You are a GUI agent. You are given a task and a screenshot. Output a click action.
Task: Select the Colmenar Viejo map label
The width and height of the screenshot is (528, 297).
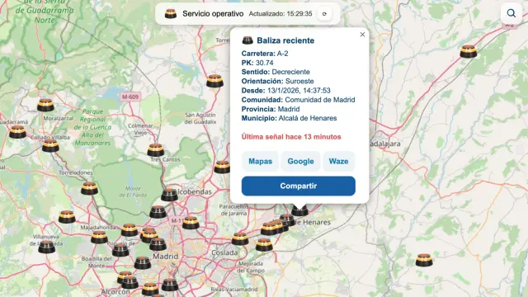[x=140, y=130]
